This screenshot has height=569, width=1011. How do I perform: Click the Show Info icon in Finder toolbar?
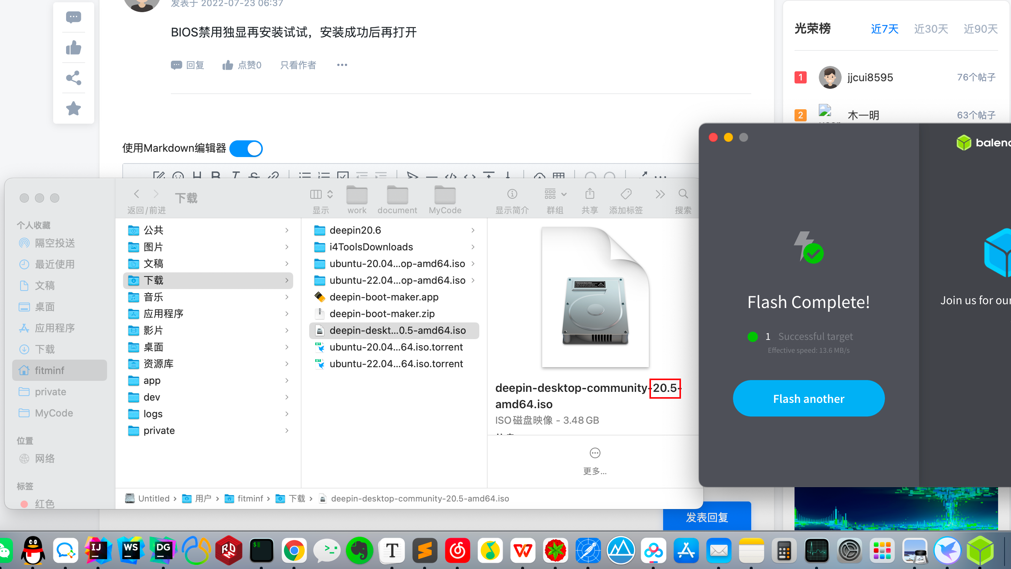point(512,194)
